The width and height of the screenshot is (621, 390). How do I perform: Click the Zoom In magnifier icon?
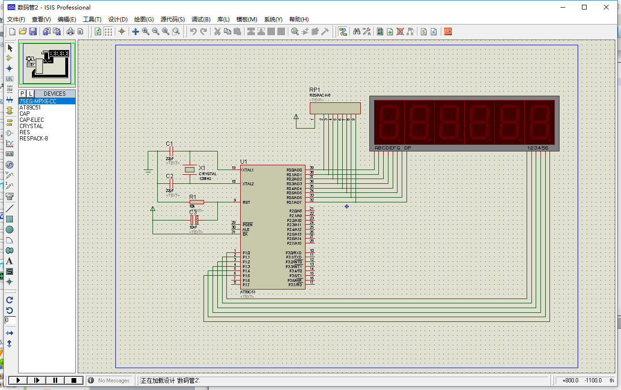[x=145, y=31]
